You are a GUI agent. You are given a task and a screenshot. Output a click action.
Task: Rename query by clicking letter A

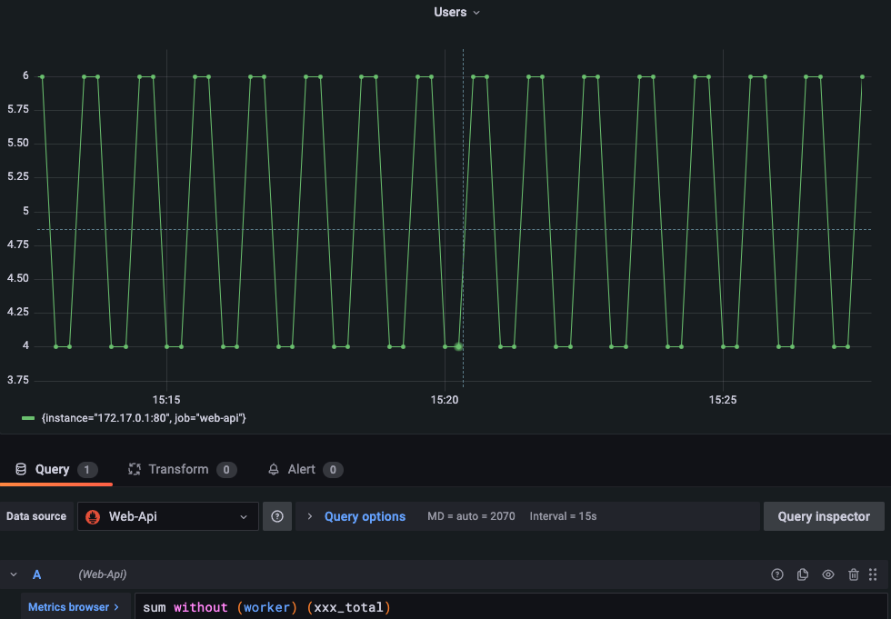tap(37, 574)
